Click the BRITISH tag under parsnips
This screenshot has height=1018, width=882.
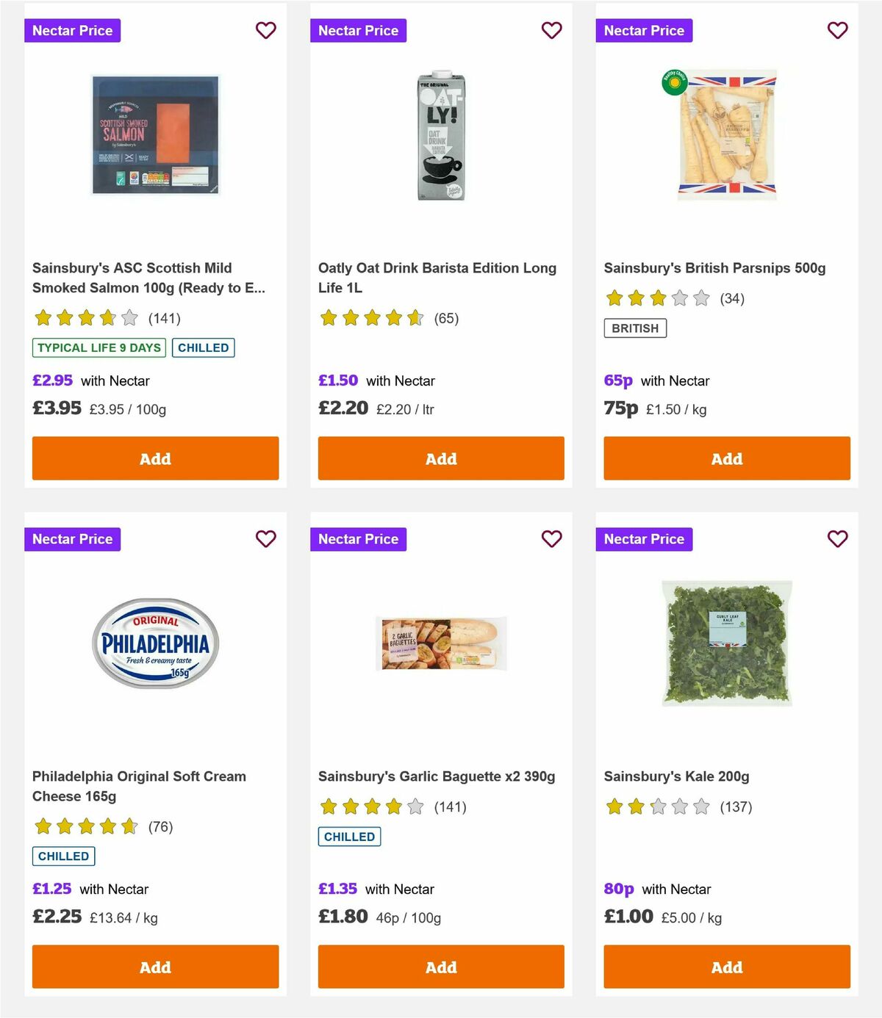pyautogui.click(x=635, y=328)
